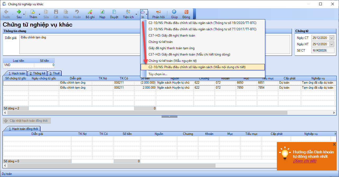Image resolution: width=339 pixels, height=177 pixels.
Task: Click the Thêm (add) toolbar icon
Action: click(x=33, y=12)
